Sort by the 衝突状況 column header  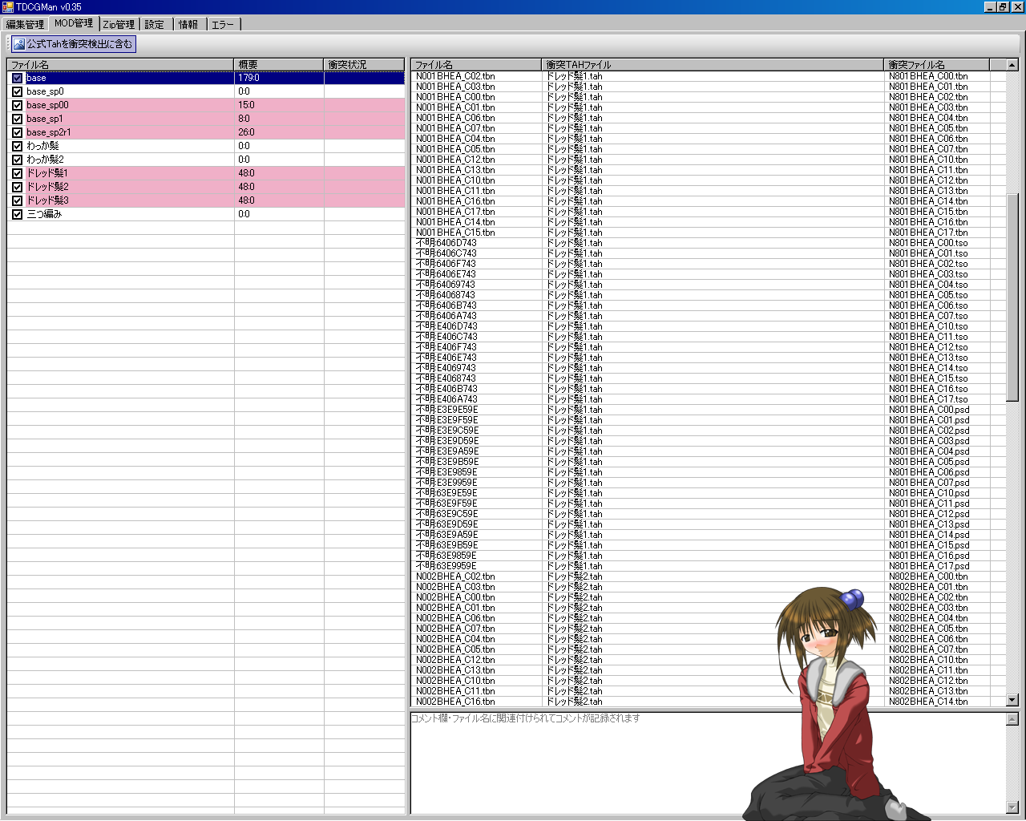(x=364, y=64)
